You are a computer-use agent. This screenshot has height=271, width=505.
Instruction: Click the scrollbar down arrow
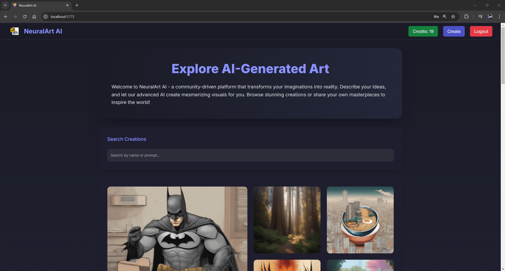503,269
